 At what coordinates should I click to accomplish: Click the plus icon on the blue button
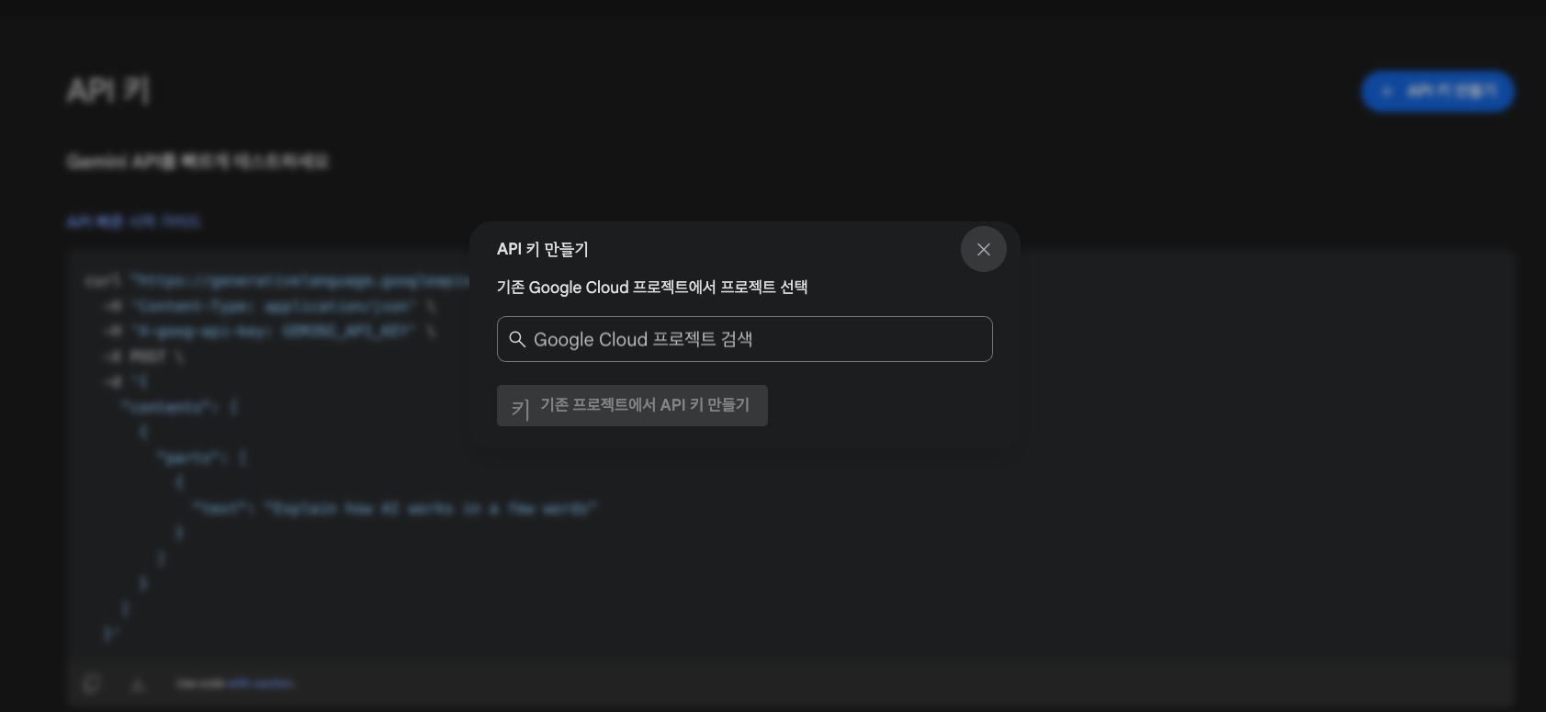pos(1387,92)
